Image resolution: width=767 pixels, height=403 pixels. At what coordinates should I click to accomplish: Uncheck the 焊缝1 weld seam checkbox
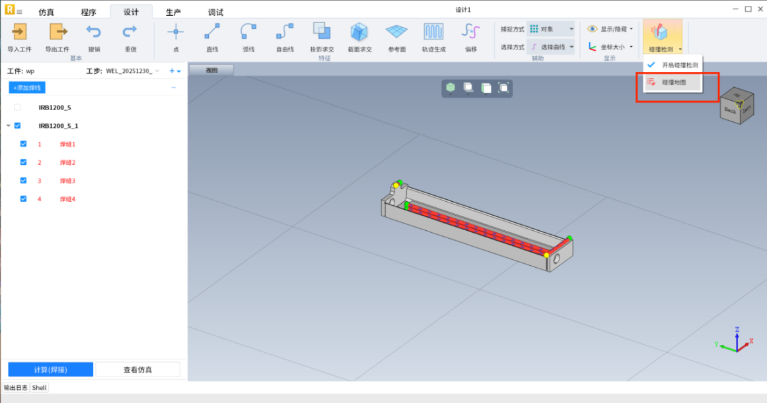24,144
